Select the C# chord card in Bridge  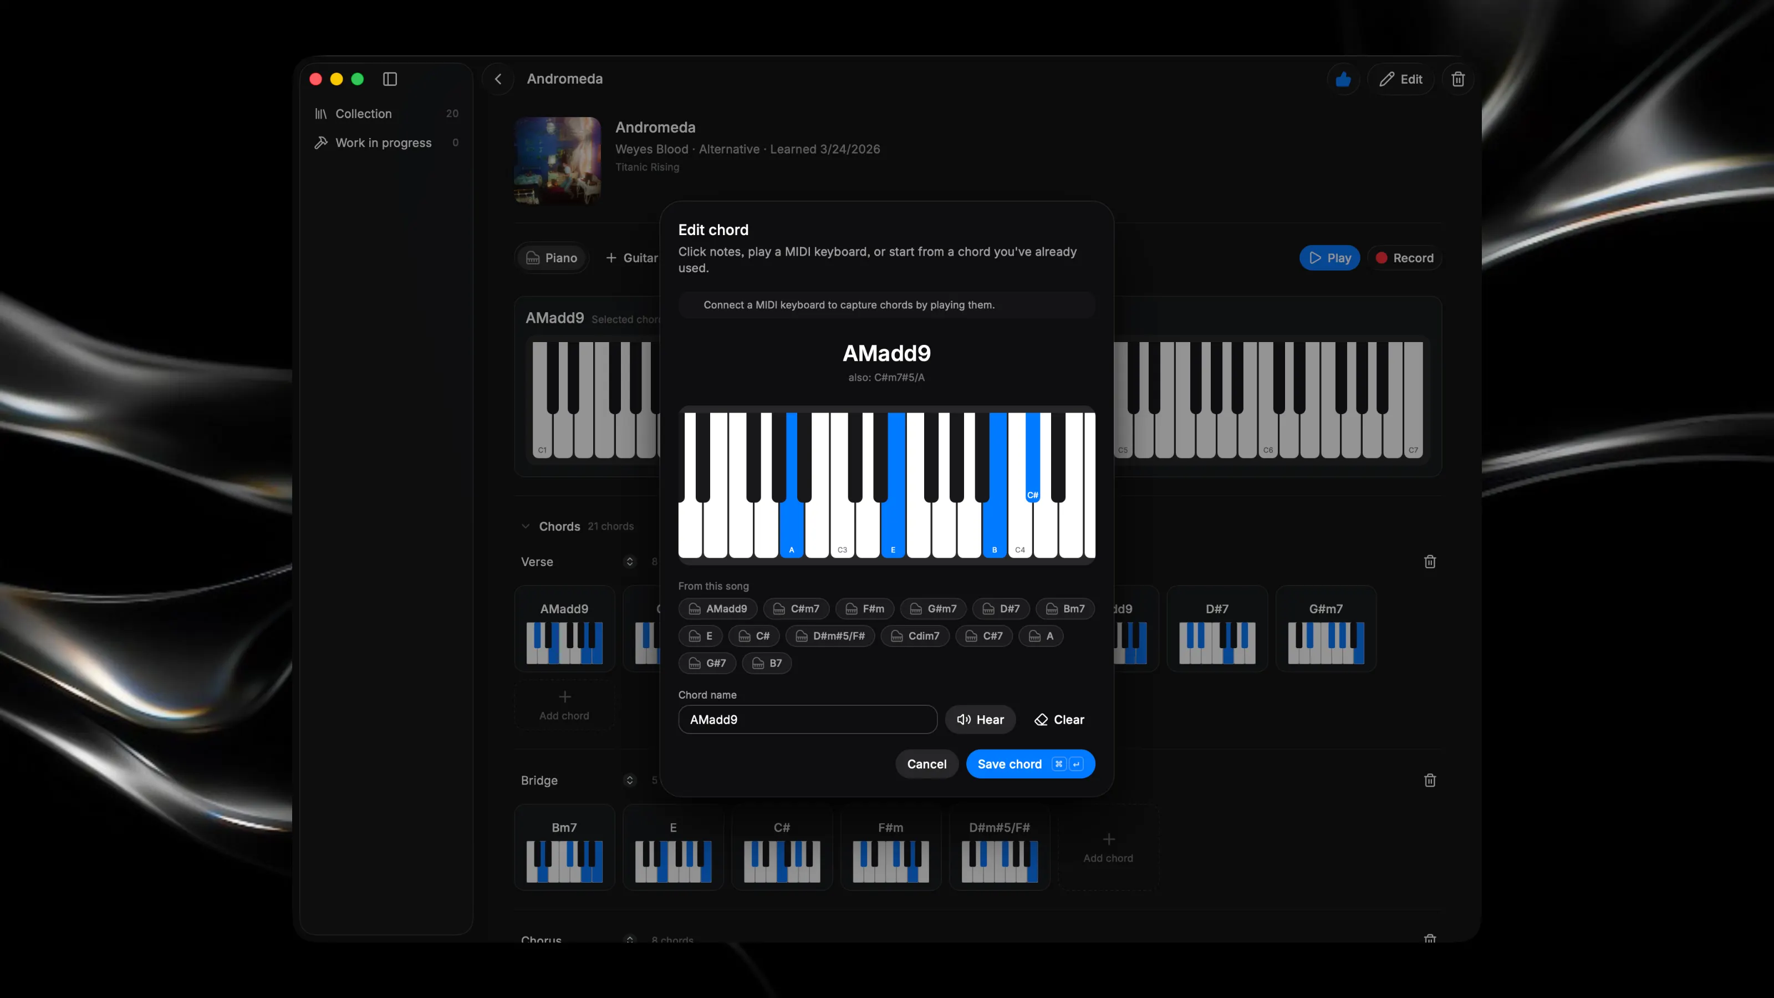click(x=782, y=848)
